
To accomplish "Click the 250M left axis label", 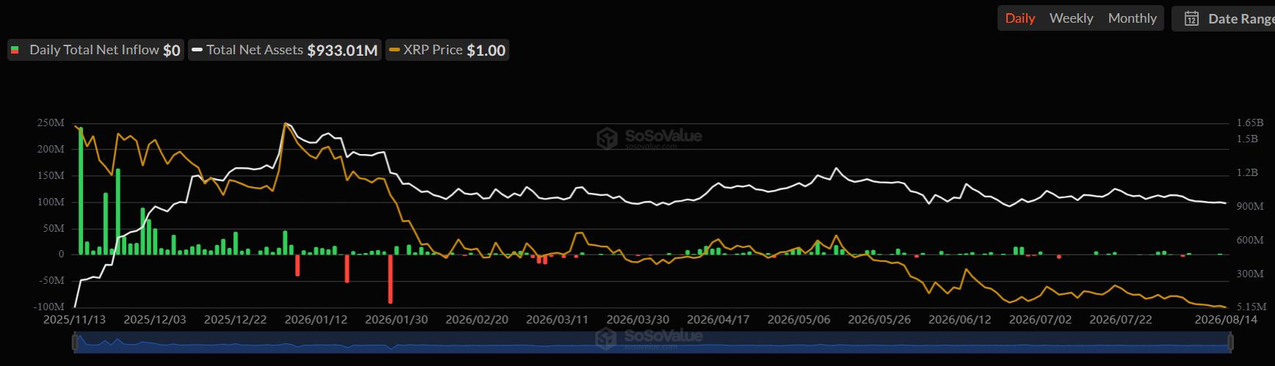I will coord(51,122).
